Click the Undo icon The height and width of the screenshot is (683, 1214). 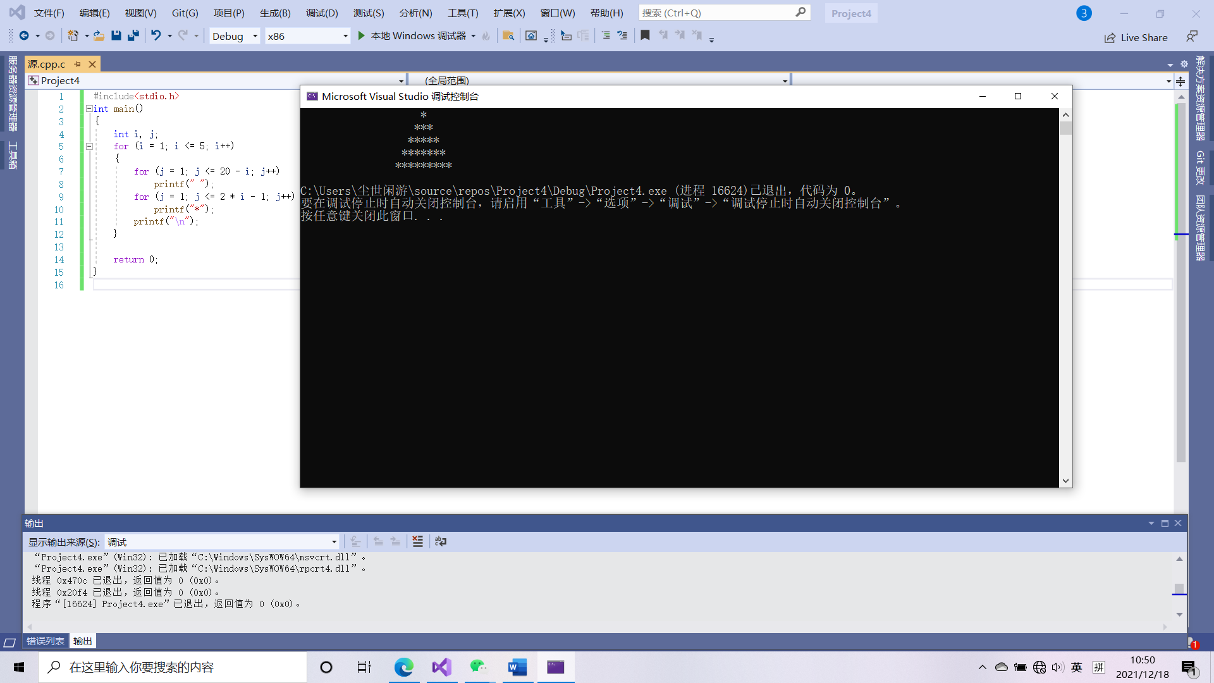[x=156, y=36]
